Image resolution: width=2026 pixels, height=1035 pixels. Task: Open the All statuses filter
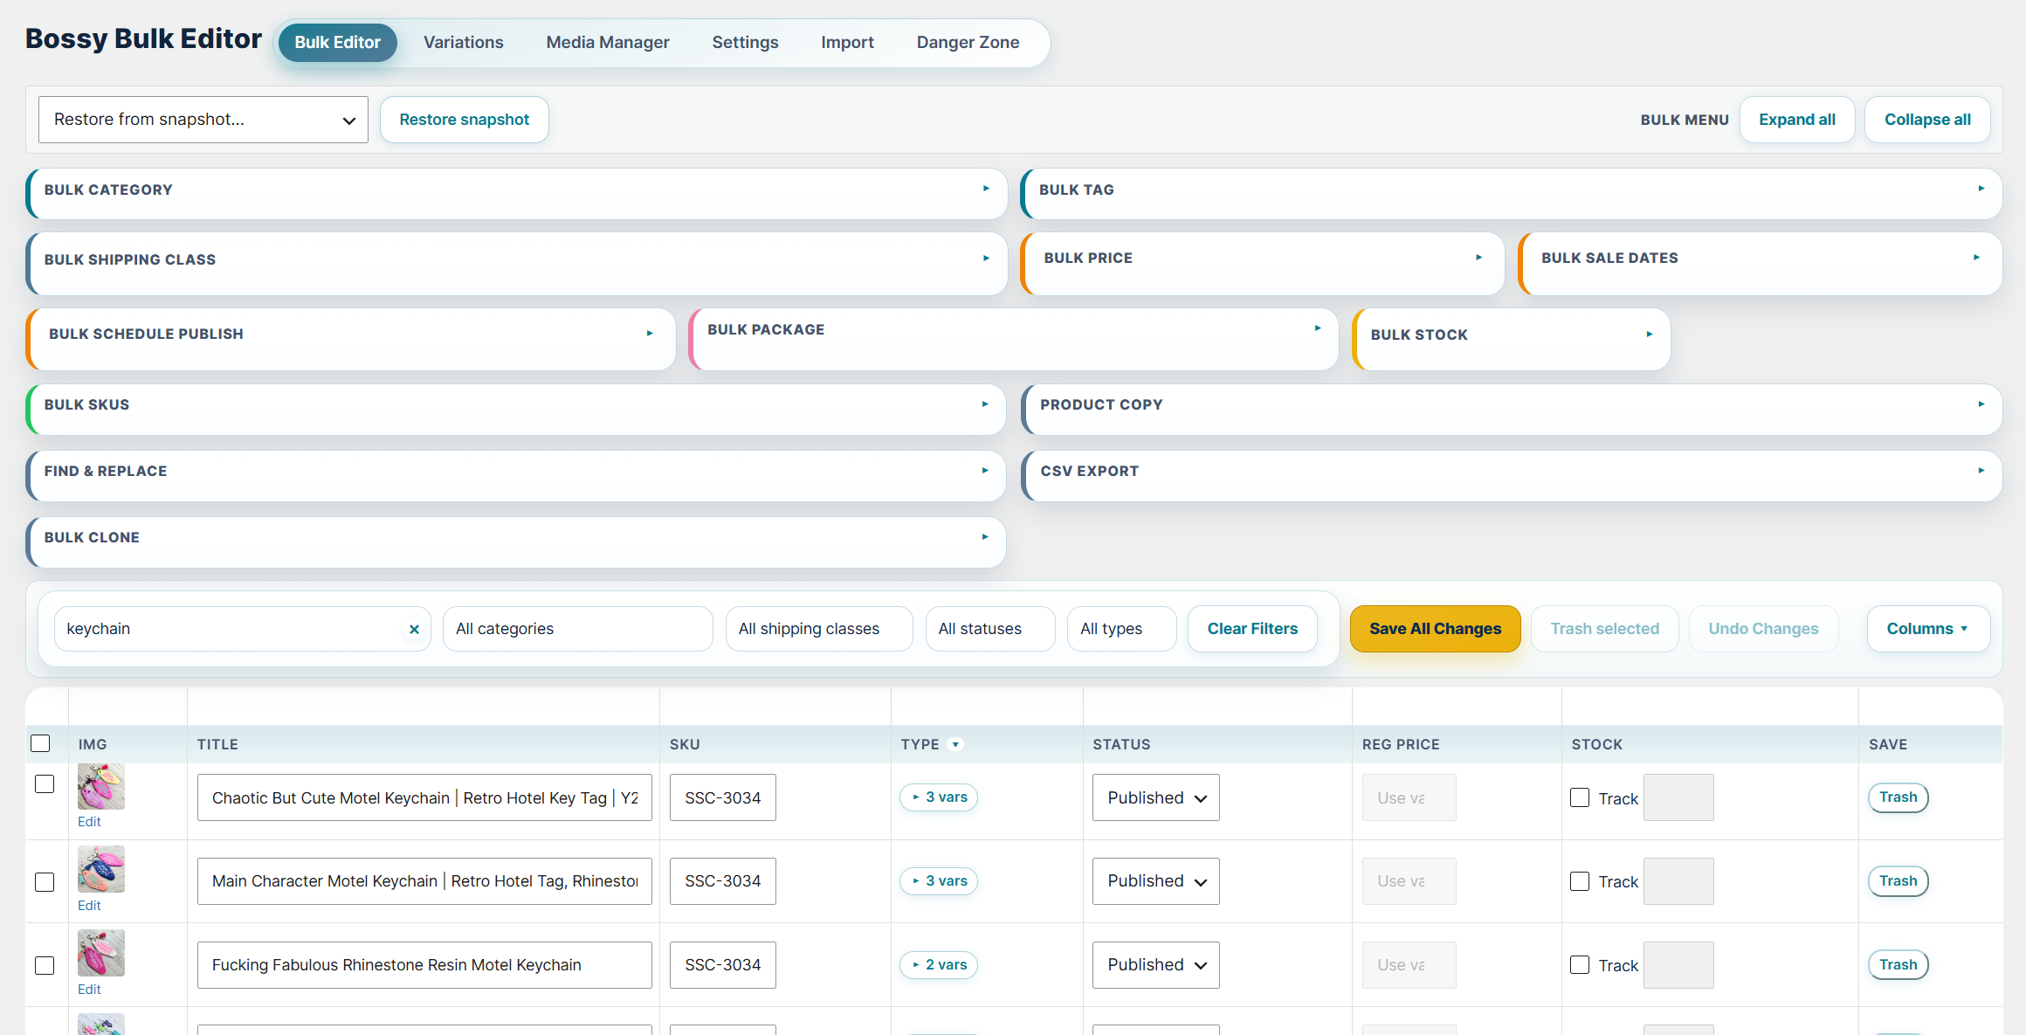(x=990, y=629)
